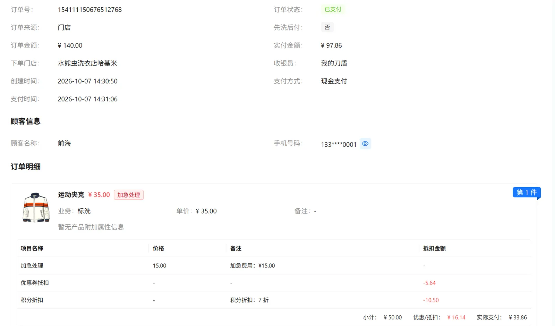Select order number 154111150676512768
555x326 pixels.
[90, 10]
